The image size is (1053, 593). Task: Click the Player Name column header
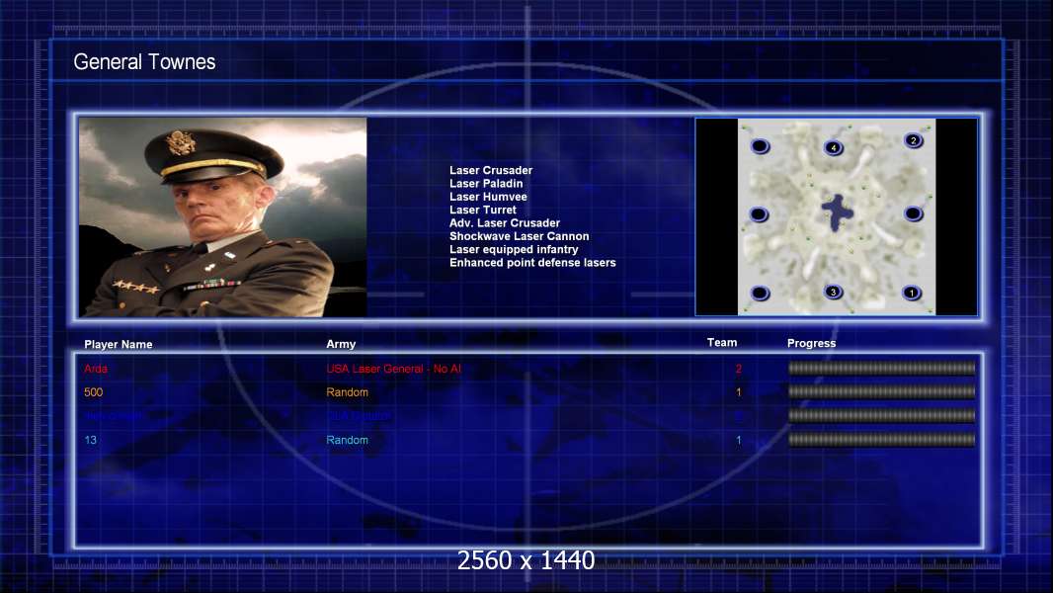(x=119, y=345)
